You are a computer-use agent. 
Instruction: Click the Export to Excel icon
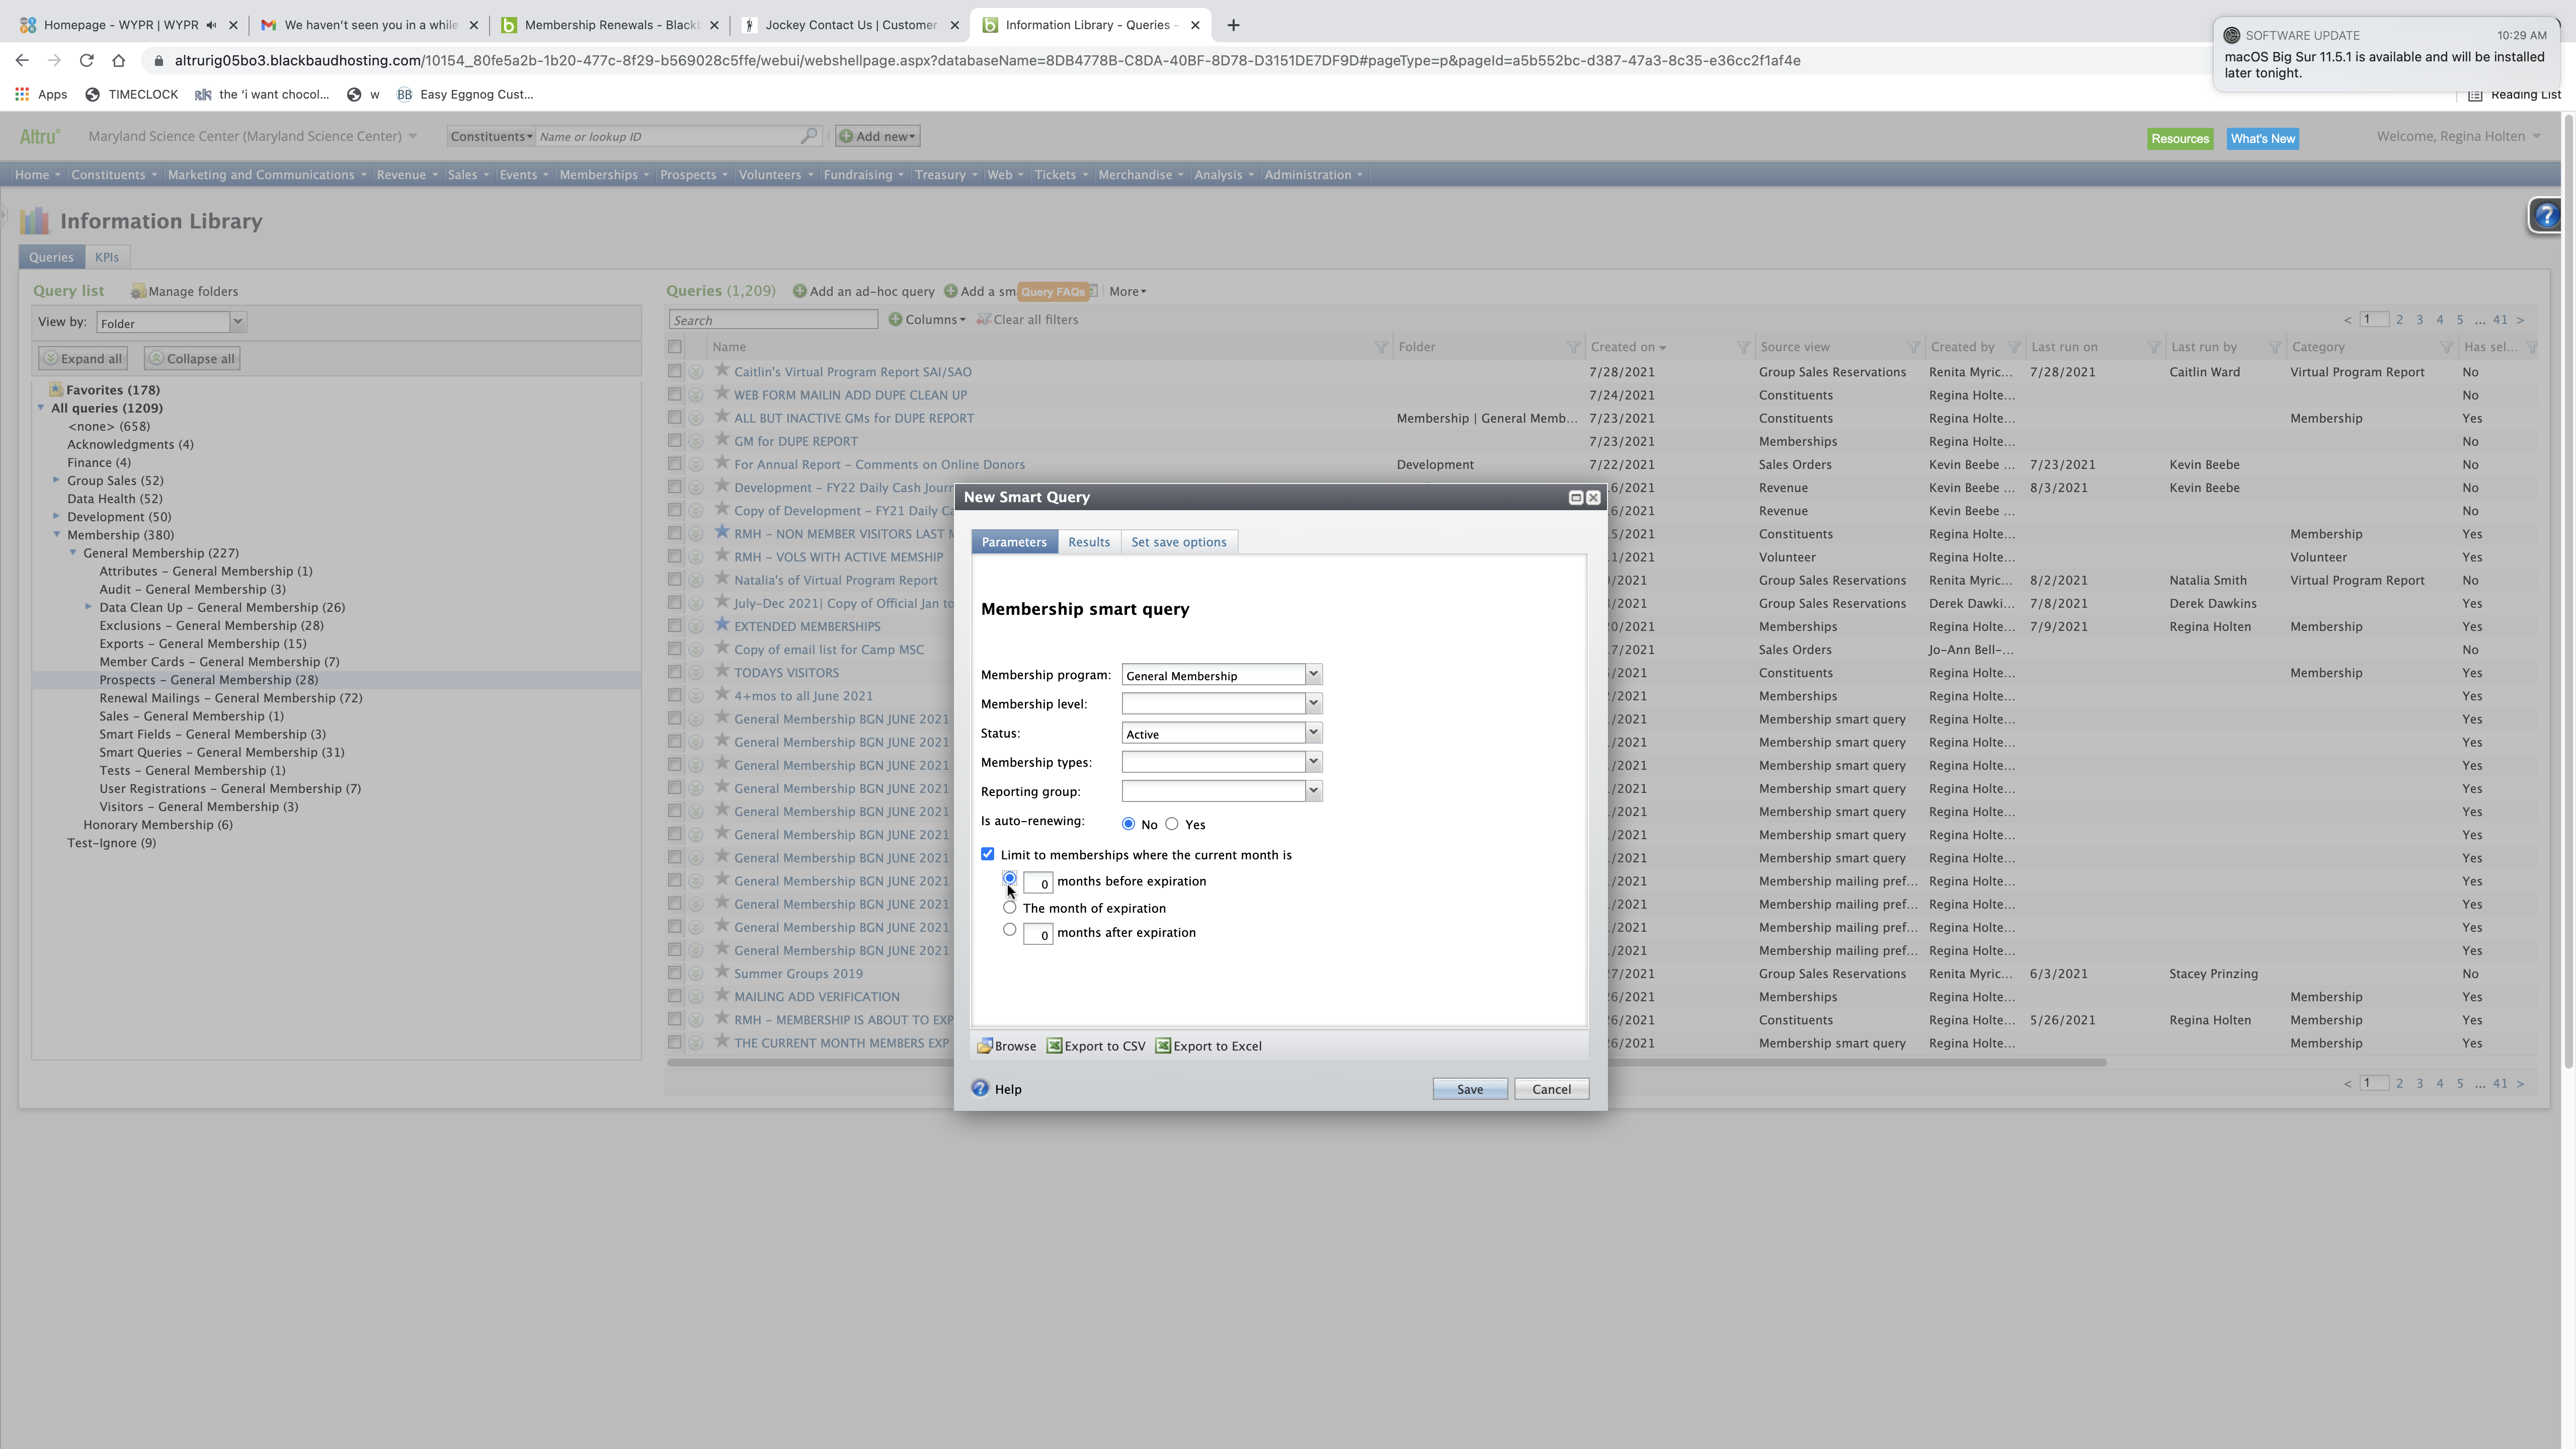1163,1046
